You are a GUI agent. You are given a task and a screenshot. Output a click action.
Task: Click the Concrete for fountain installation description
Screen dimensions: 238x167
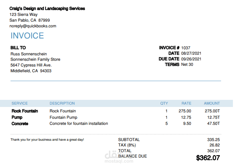click(x=79, y=123)
